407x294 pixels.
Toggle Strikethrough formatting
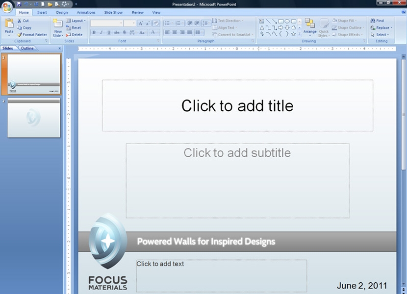click(x=117, y=32)
